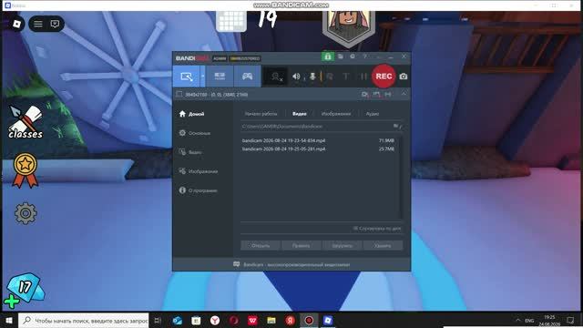Select the game recording mode gamepad icon
The height and width of the screenshot is (328, 583).
pyautogui.click(x=247, y=77)
